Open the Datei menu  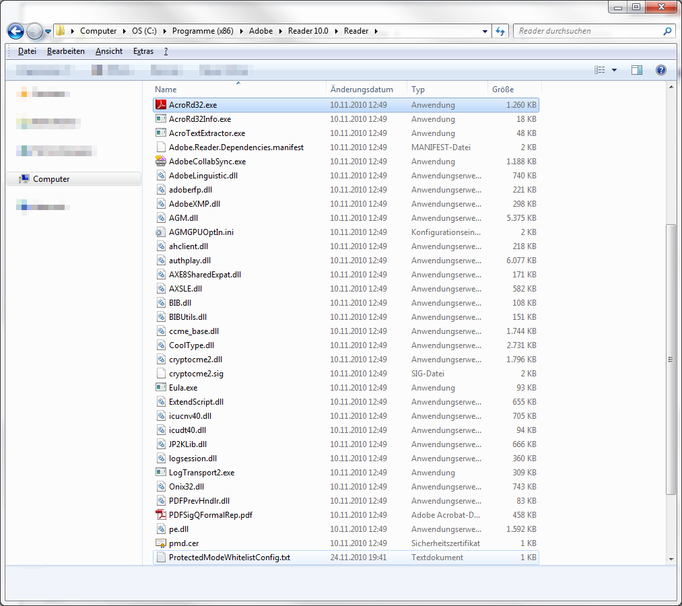point(27,51)
